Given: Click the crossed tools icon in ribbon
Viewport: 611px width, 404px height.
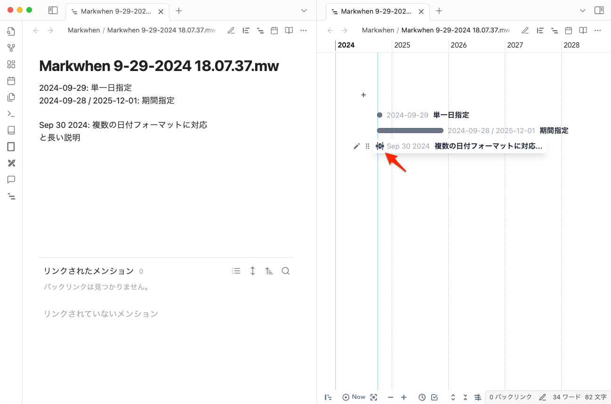Looking at the screenshot, I should pos(11,163).
